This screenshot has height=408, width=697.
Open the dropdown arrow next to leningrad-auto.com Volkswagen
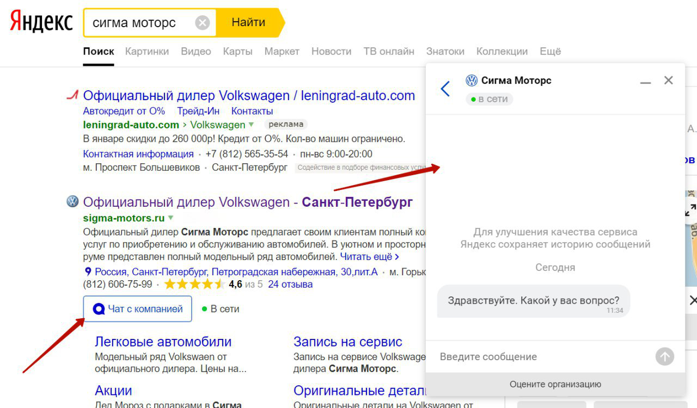(251, 125)
